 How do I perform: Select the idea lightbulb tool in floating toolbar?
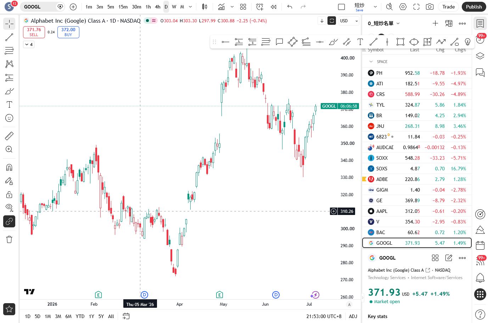[x=468, y=42]
